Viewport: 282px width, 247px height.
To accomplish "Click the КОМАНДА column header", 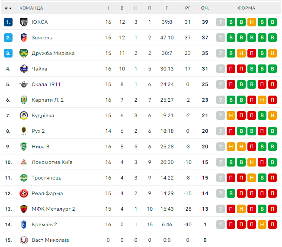I will [32, 8].
